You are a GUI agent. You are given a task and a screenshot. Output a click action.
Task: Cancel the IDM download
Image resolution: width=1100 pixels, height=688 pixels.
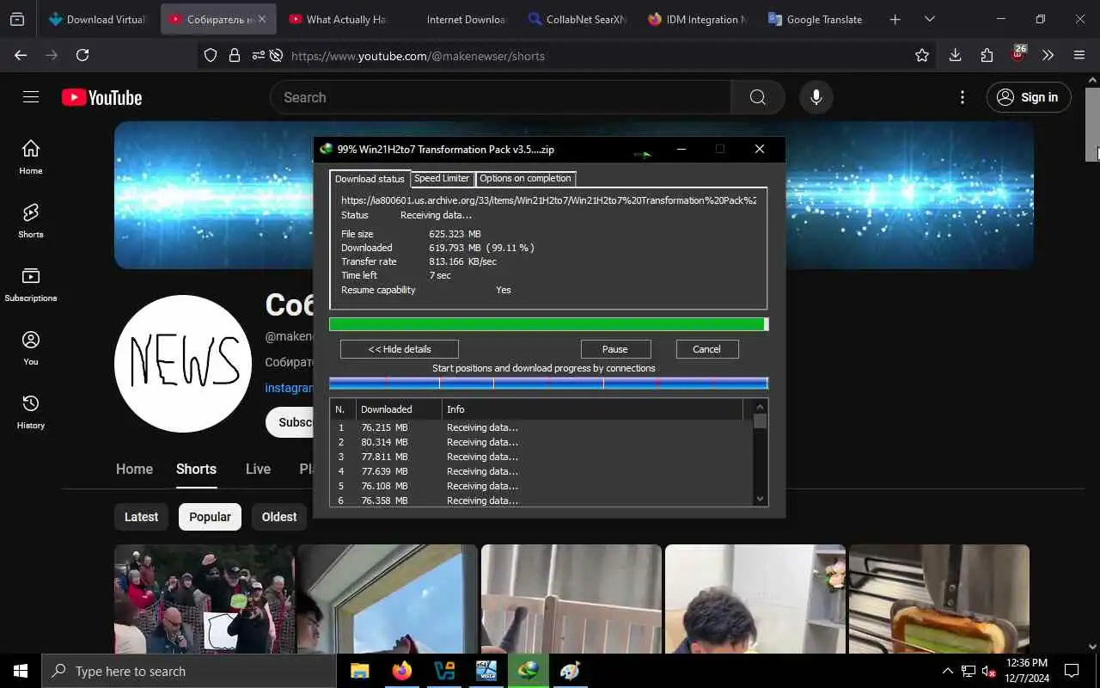[707, 349]
